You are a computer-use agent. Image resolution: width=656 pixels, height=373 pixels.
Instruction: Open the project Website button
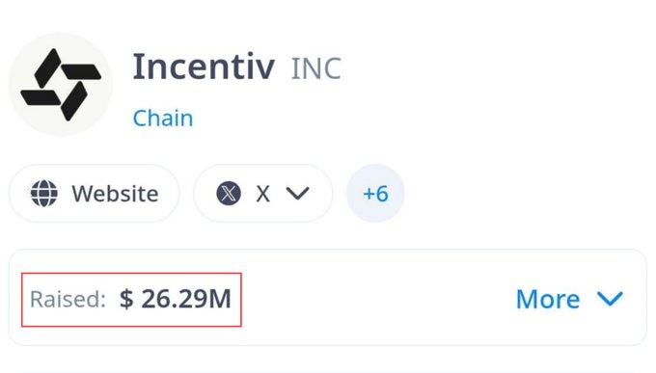tap(95, 193)
